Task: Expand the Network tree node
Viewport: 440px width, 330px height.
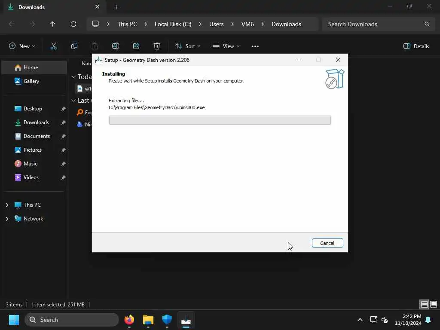Action: click(7, 219)
